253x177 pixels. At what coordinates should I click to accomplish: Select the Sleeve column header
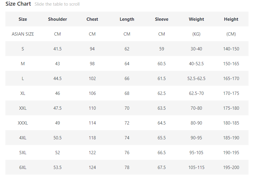click(x=162, y=19)
